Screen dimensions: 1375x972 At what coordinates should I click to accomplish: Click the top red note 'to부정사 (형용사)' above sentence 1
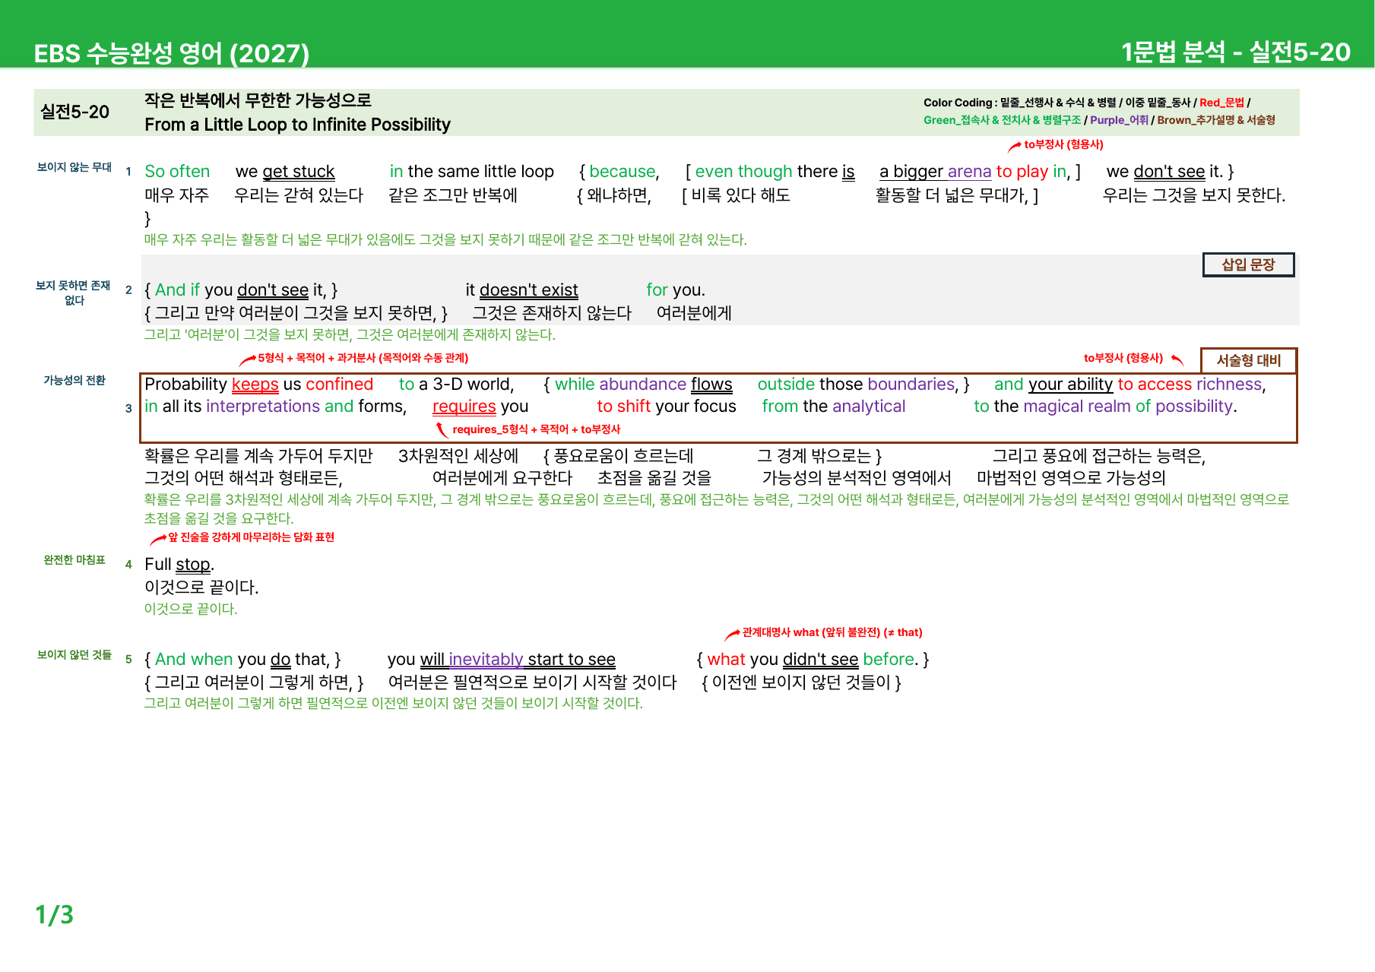pos(1063,144)
